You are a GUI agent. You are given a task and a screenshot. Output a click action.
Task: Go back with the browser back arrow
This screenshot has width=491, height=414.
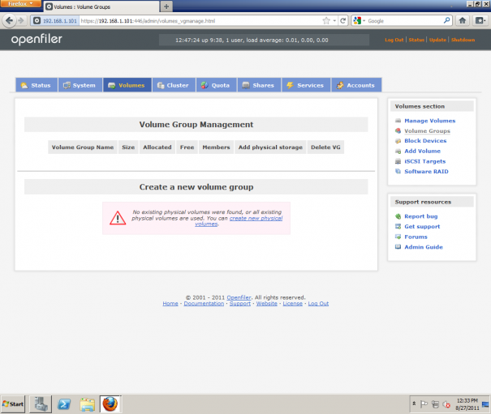tap(10, 20)
